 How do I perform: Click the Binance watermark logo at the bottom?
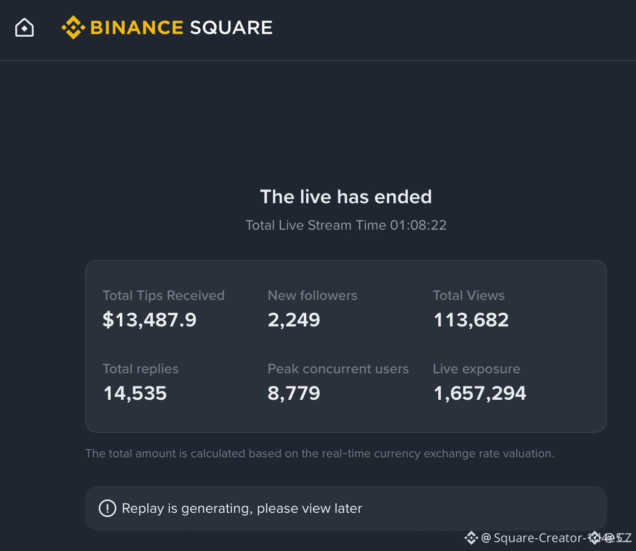[x=471, y=538]
